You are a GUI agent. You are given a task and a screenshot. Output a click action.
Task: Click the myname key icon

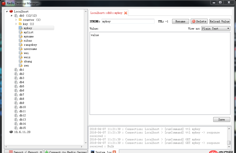pyautogui.click(x=21, y=36)
